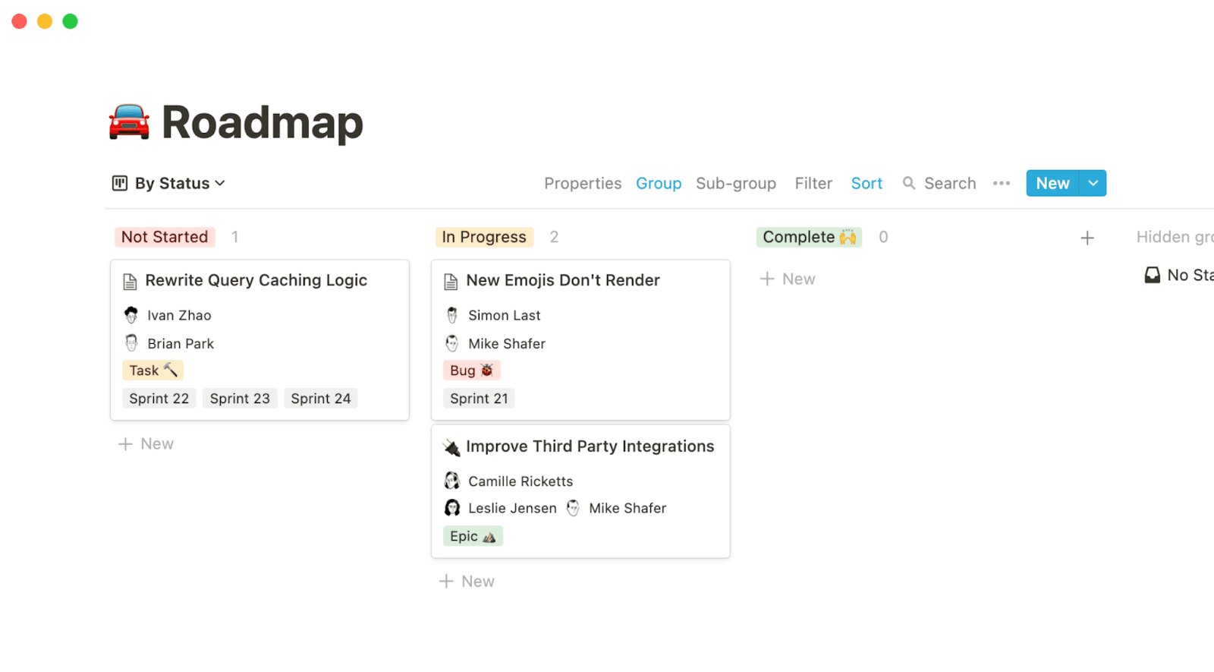Open the three-dot more options menu
The width and height of the screenshot is (1214, 672).
coord(1001,183)
